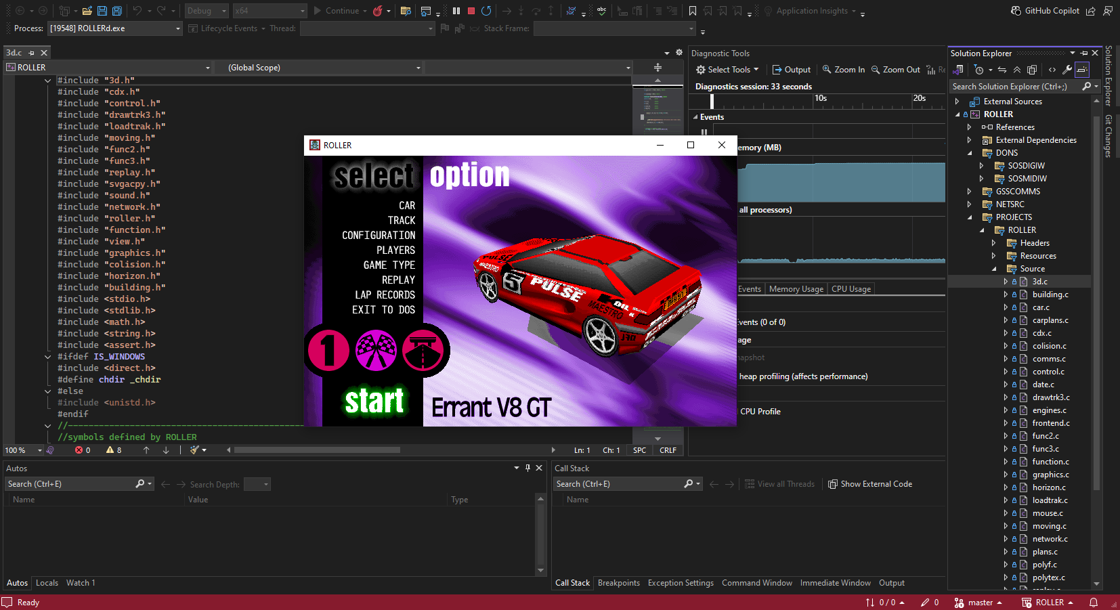Open the x64 platform dropdown

[270, 11]
